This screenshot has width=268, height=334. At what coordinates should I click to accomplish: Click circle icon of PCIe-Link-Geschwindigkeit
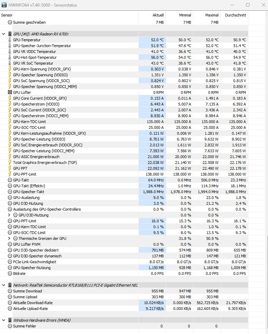point(10,262)
